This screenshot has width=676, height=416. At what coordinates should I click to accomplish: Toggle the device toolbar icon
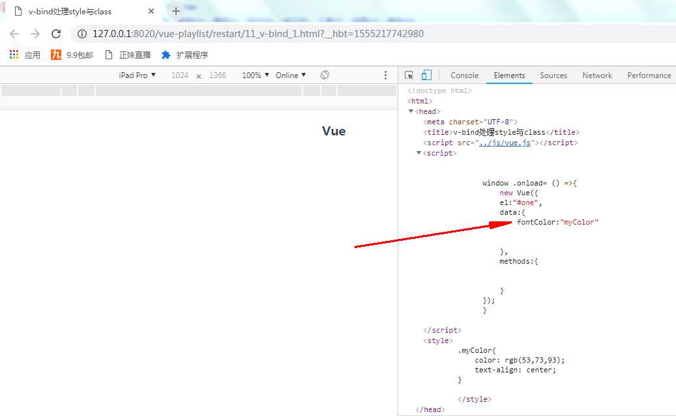click(426, 75)
